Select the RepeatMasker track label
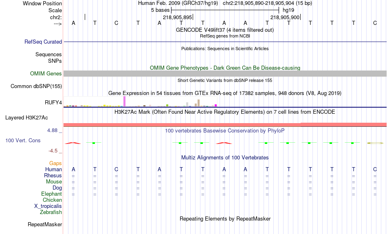Image resolution: width=387 pixels, height=234 pixels. coord(45,224)
